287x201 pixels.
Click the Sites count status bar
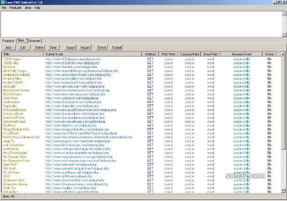[x=12, y=196]
